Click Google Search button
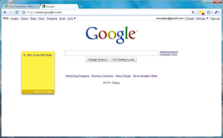 click(x=98, y=60)
